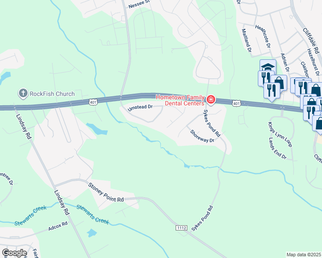Click the Adcox Rd street label
Viewport: 322px width, 258px height.
[x=58, y=226]
